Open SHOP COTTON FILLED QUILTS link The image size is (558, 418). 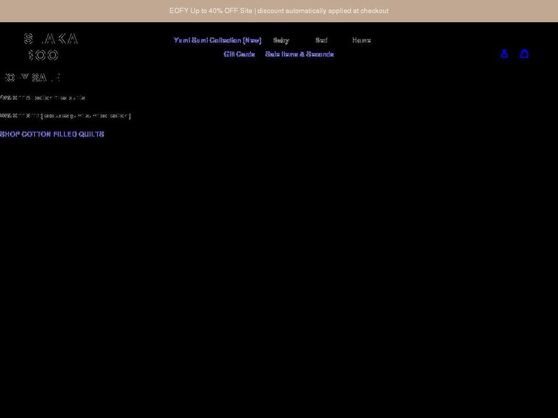click(x=52, y=134)
